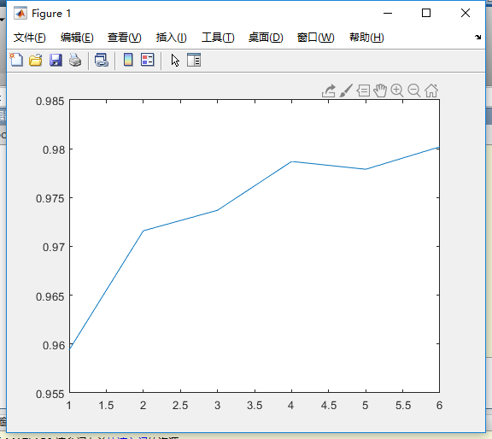Toggle the data tips tool
This screenshot has width=492, height=439.
coord(363,91)
